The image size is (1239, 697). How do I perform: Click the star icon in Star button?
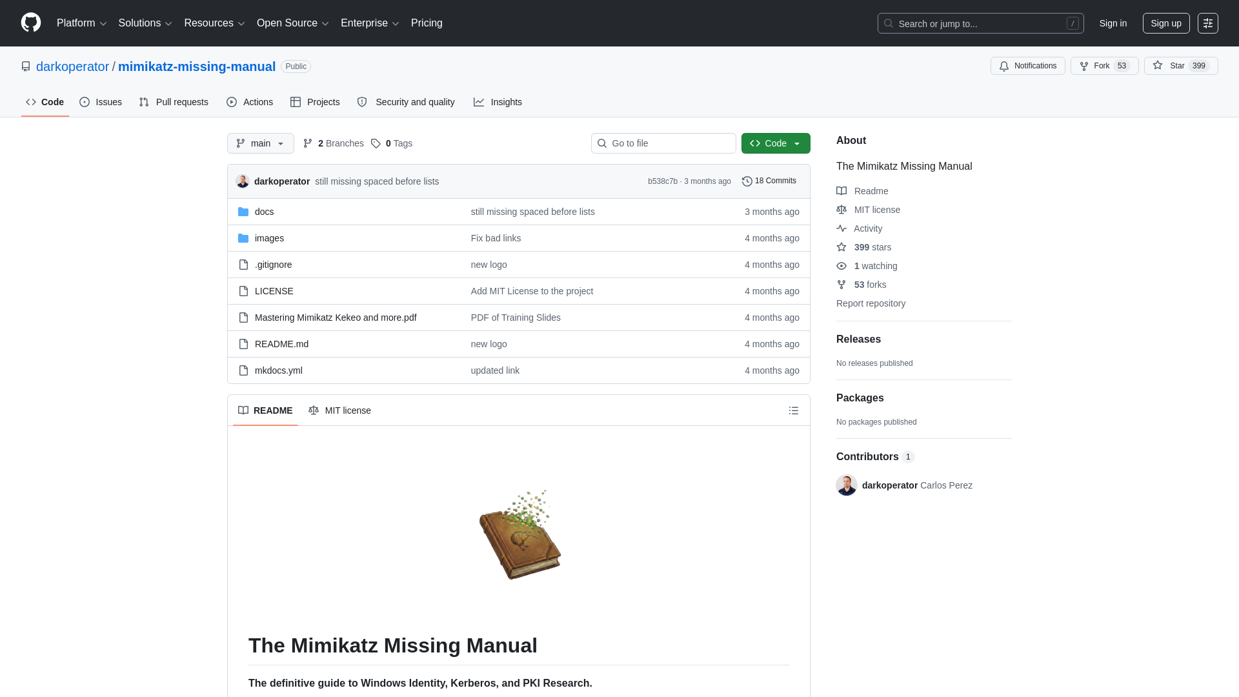[1158, 66]
